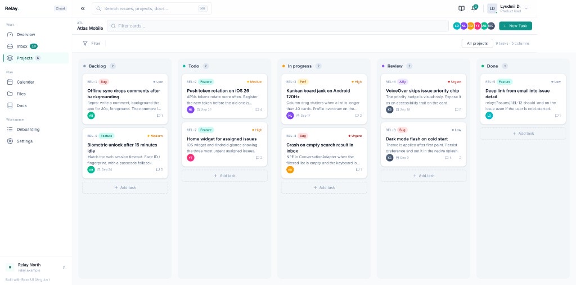
Task: Open the Onboarding checklist icon in the sidebar
Action: pyautogui.click(x=10, y=129)
